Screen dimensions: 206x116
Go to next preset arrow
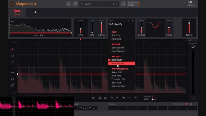(117, 4)
